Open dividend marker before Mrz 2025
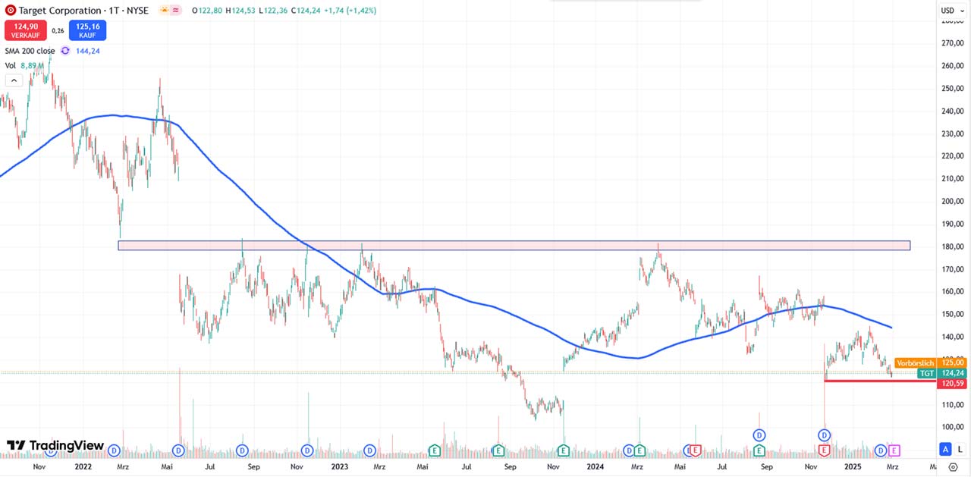 [881, 450]
